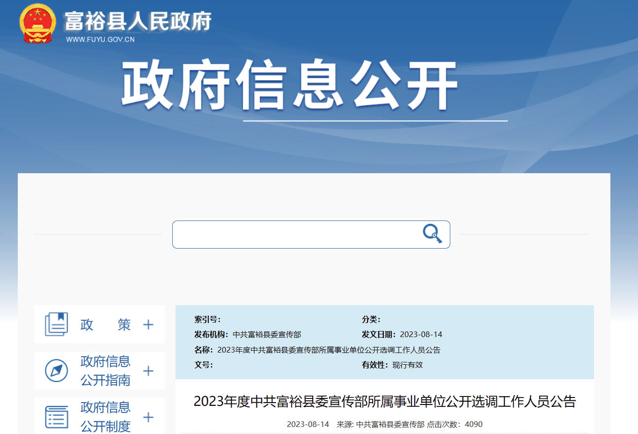This screenshot has width=638, height=434.
Task: Click 中共富裕县委宣传部 next to 发布机构
Action: [267, 334]
